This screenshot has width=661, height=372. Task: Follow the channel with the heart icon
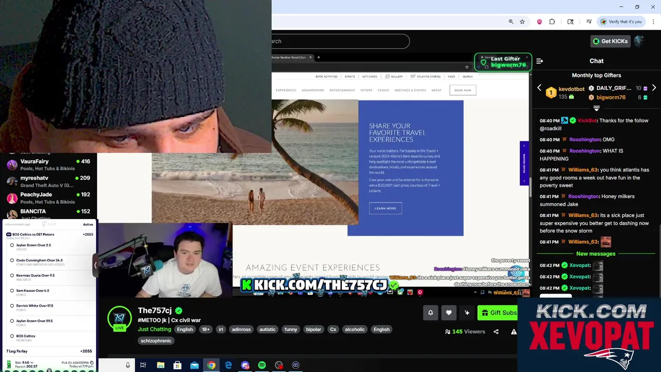click(x=449, y=313)
